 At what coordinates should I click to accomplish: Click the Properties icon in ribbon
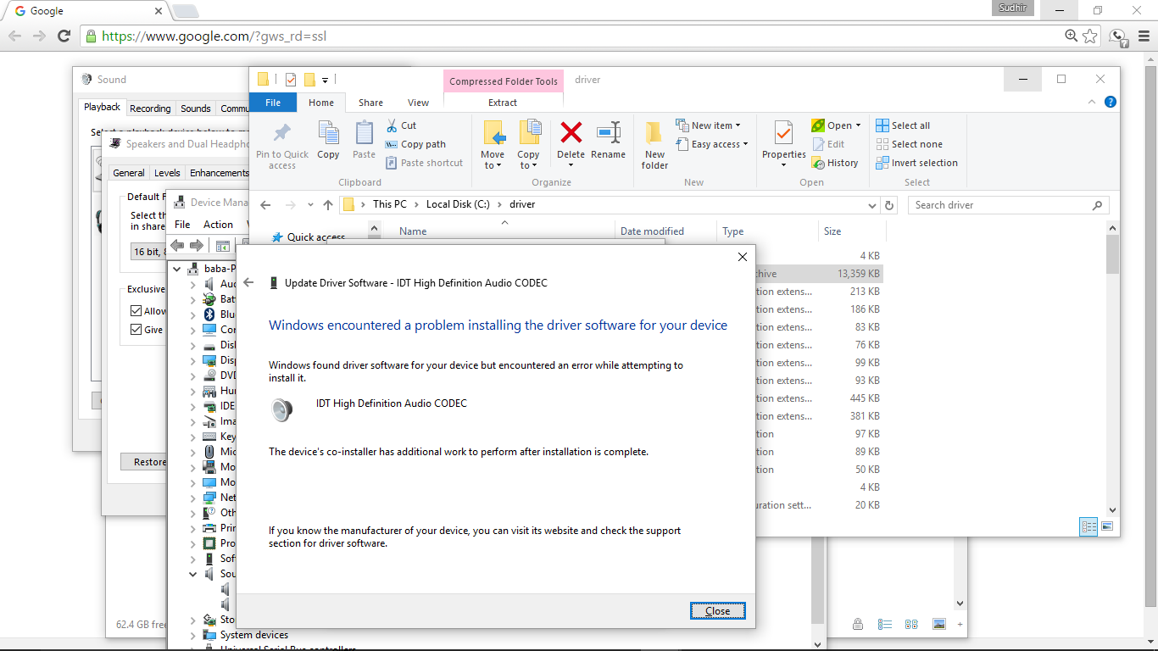pyautogui.click(x=783, y=141)
